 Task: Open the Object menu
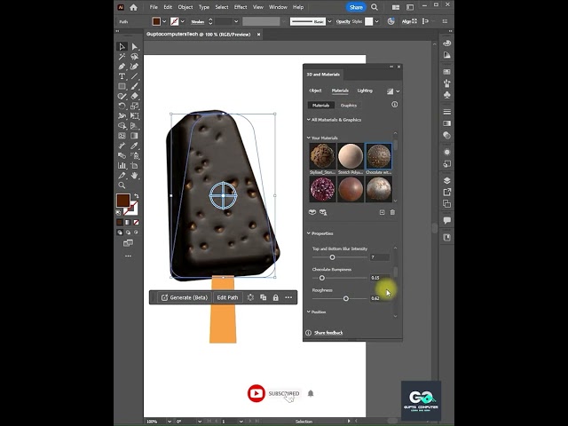(185, 7)
